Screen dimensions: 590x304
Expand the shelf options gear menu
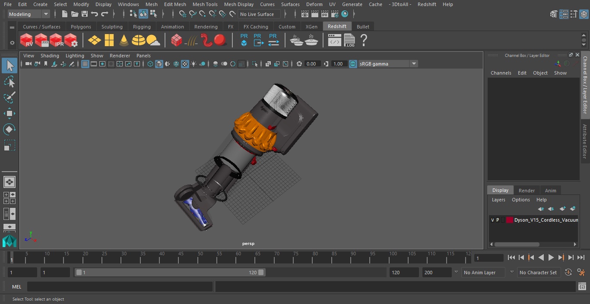[12, 43]
